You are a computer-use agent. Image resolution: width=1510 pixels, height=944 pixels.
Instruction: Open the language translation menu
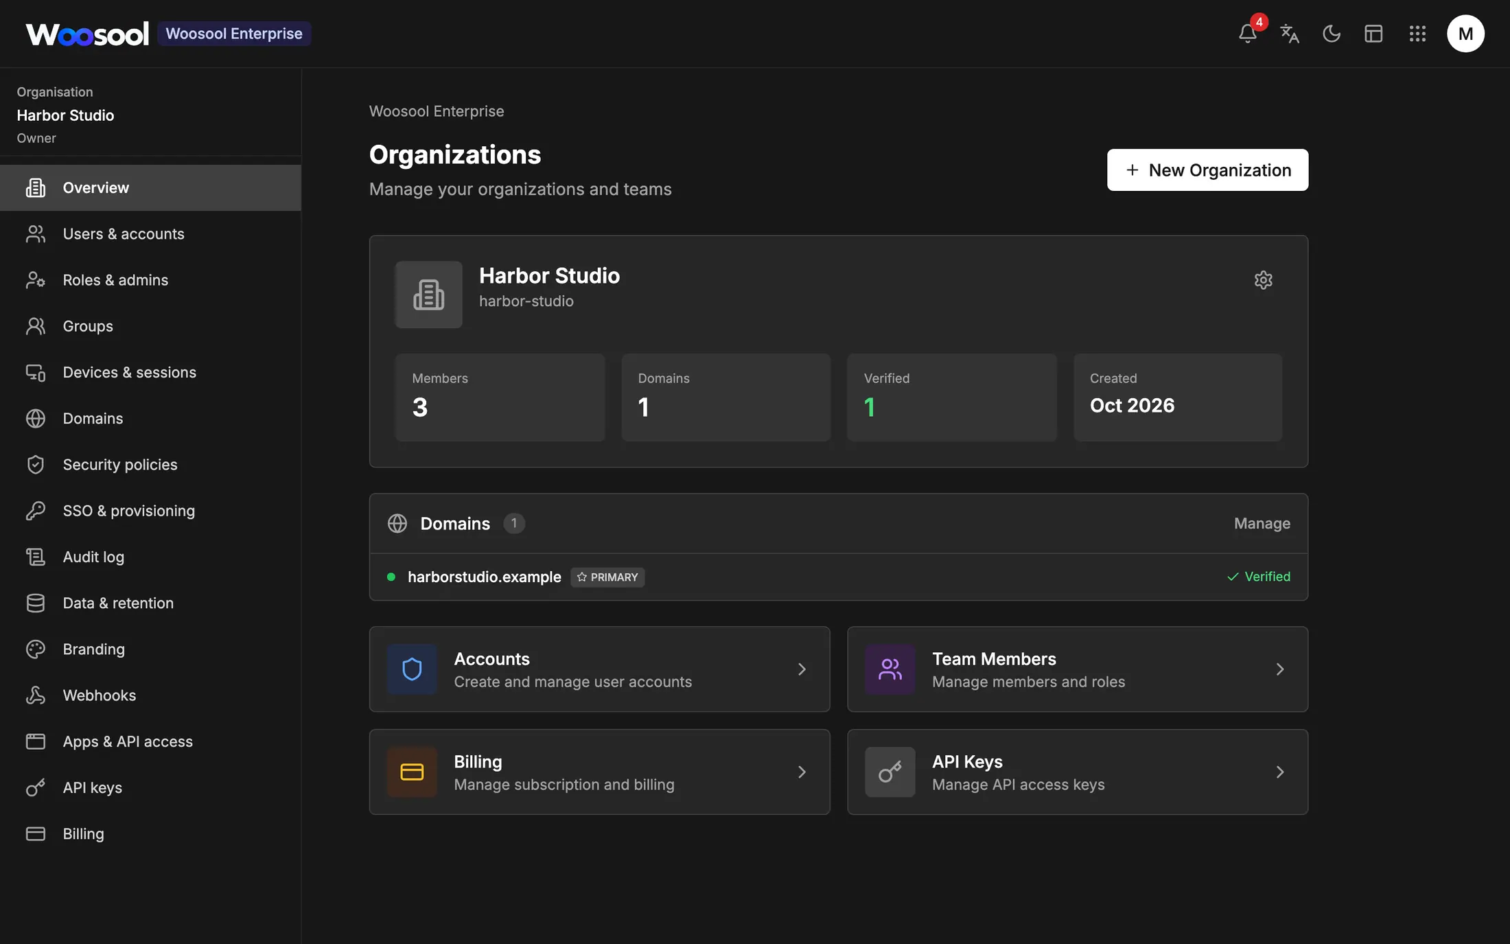tap(1290, 34)
